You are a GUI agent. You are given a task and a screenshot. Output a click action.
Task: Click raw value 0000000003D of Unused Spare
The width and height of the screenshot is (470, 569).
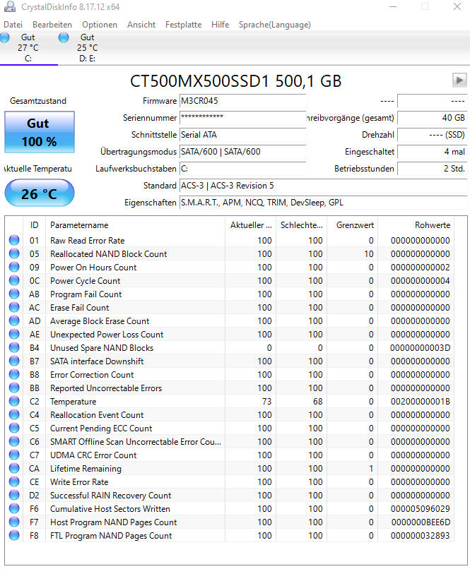click(x=421, y=347)
